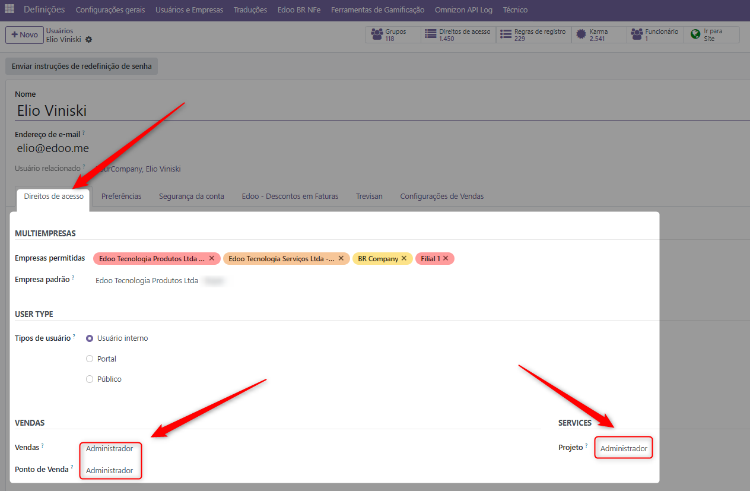This screenshot has height=491, width=750.
Task: Click the gear icon beside Elio Viniski
Action: click(88, 39)
